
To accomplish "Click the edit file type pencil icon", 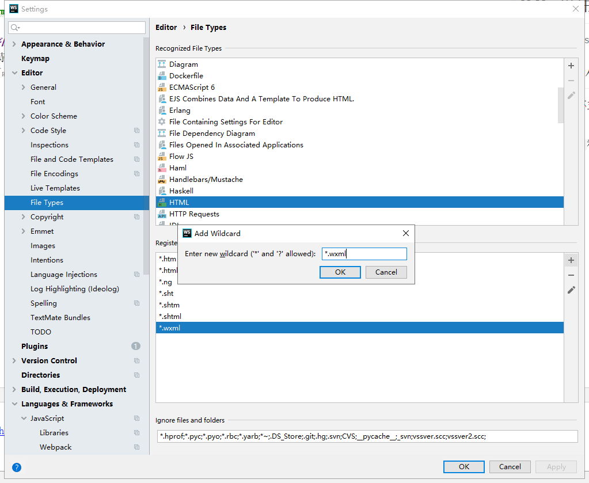I will [x=571, y=96].
